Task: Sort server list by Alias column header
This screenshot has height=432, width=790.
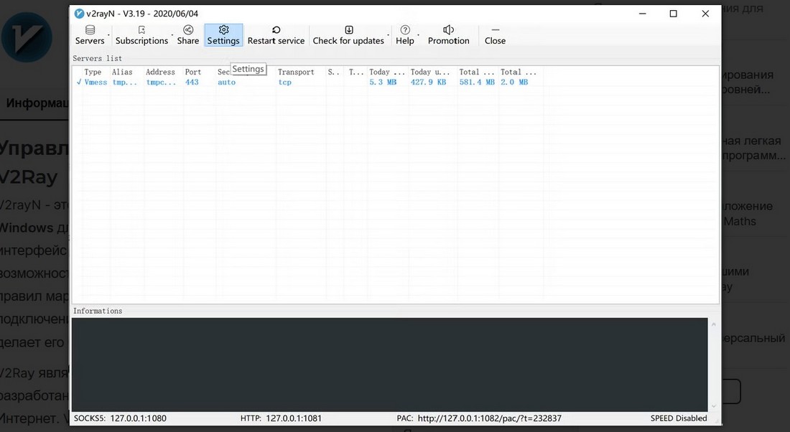Action: tap(122, 72)
